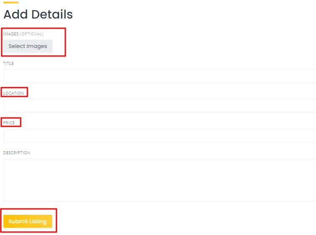This screenshot has height=235, width=316.
Task: Click the TITLE field label
Action: point(8,64)
